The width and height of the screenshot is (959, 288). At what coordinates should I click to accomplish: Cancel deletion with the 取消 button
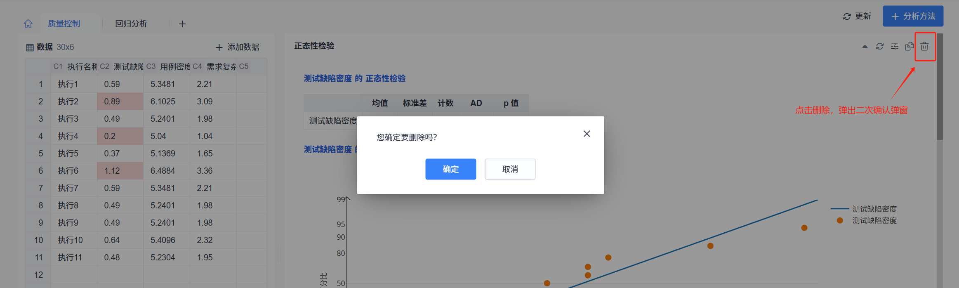pos(510,169)
